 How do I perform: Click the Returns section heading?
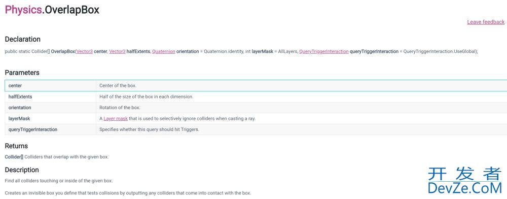click(16, 146)
